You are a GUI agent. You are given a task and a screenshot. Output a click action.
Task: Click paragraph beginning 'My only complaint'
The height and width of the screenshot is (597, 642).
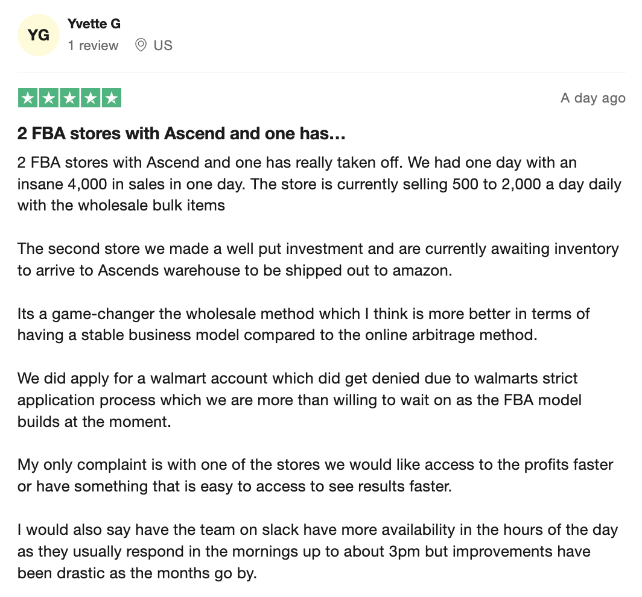point(315,475)
